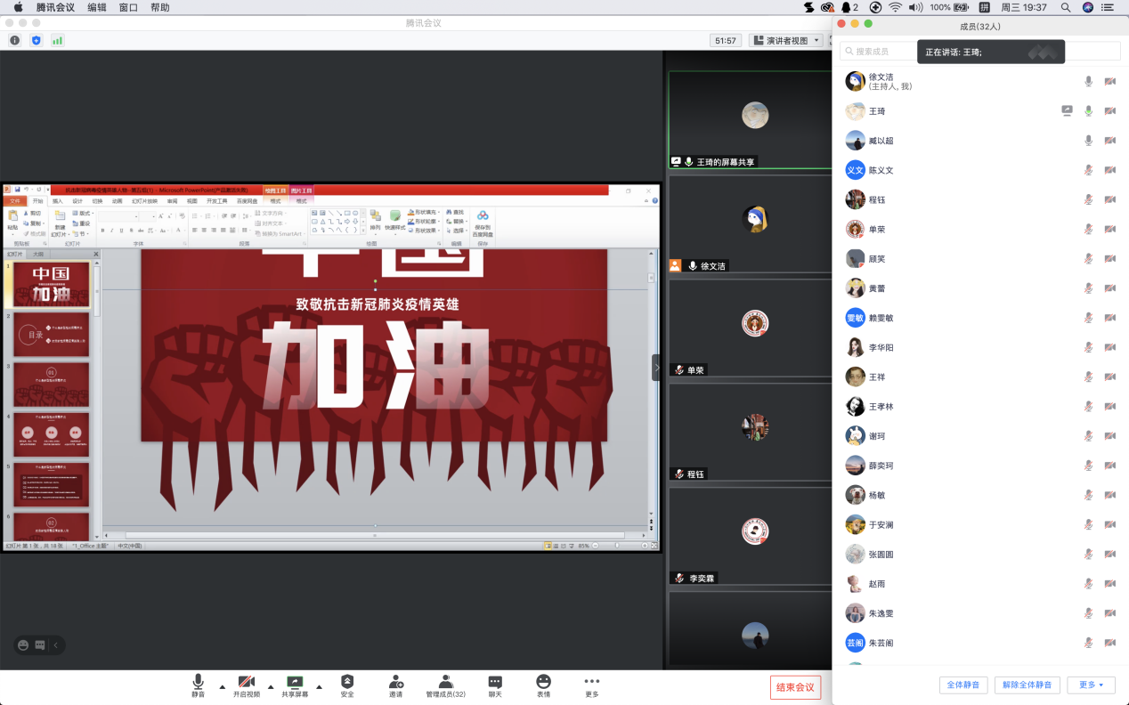Screen dimensions: 1129x705
Task: Click the 邀请 invite icon
Action: 395,682
